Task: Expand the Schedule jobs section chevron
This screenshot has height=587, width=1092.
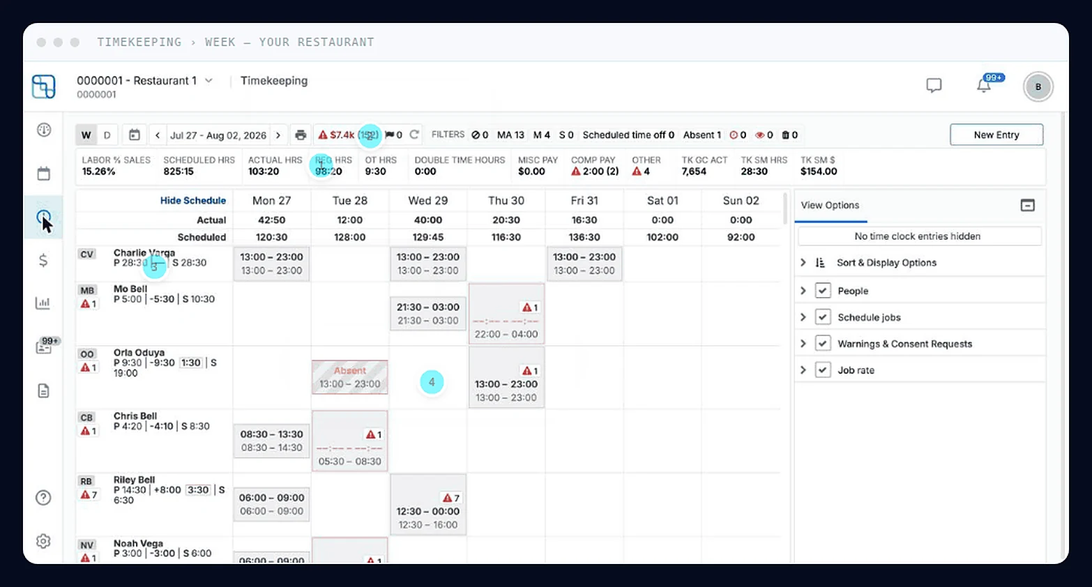Action: point(803,317)
